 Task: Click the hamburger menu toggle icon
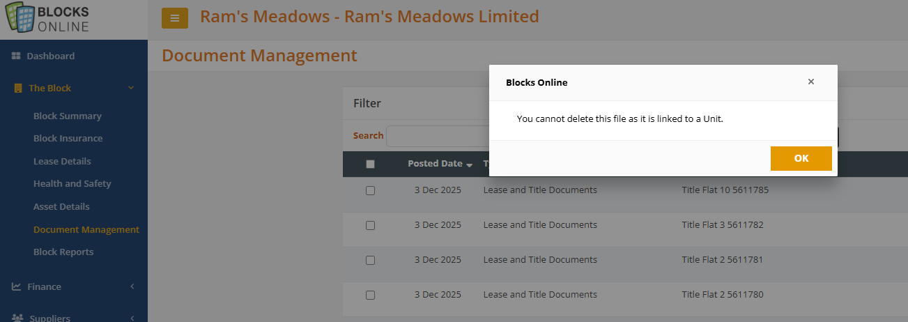point(175,18)
